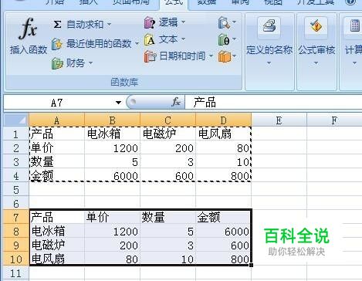Click the more functions orange book icon

pyautogui.click(x=224, y=56)
